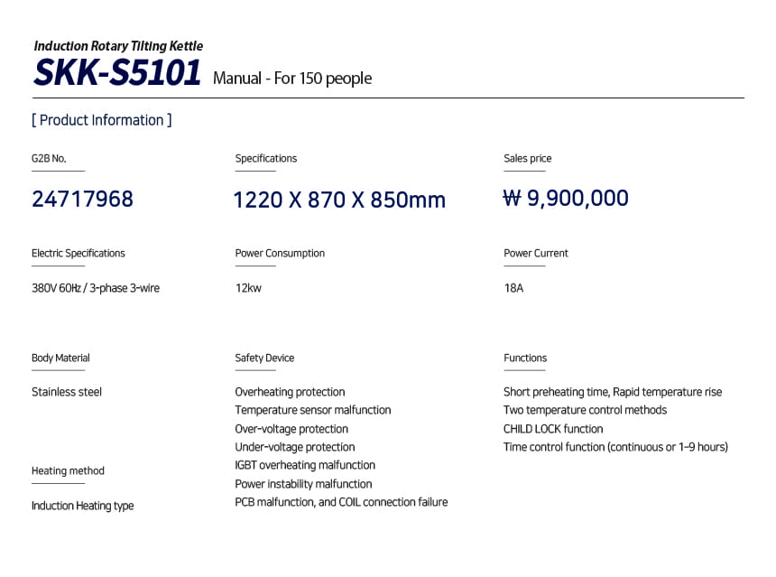Select the Induction Heating type text
Screen dimensions: 776x577
coord(82,506)
